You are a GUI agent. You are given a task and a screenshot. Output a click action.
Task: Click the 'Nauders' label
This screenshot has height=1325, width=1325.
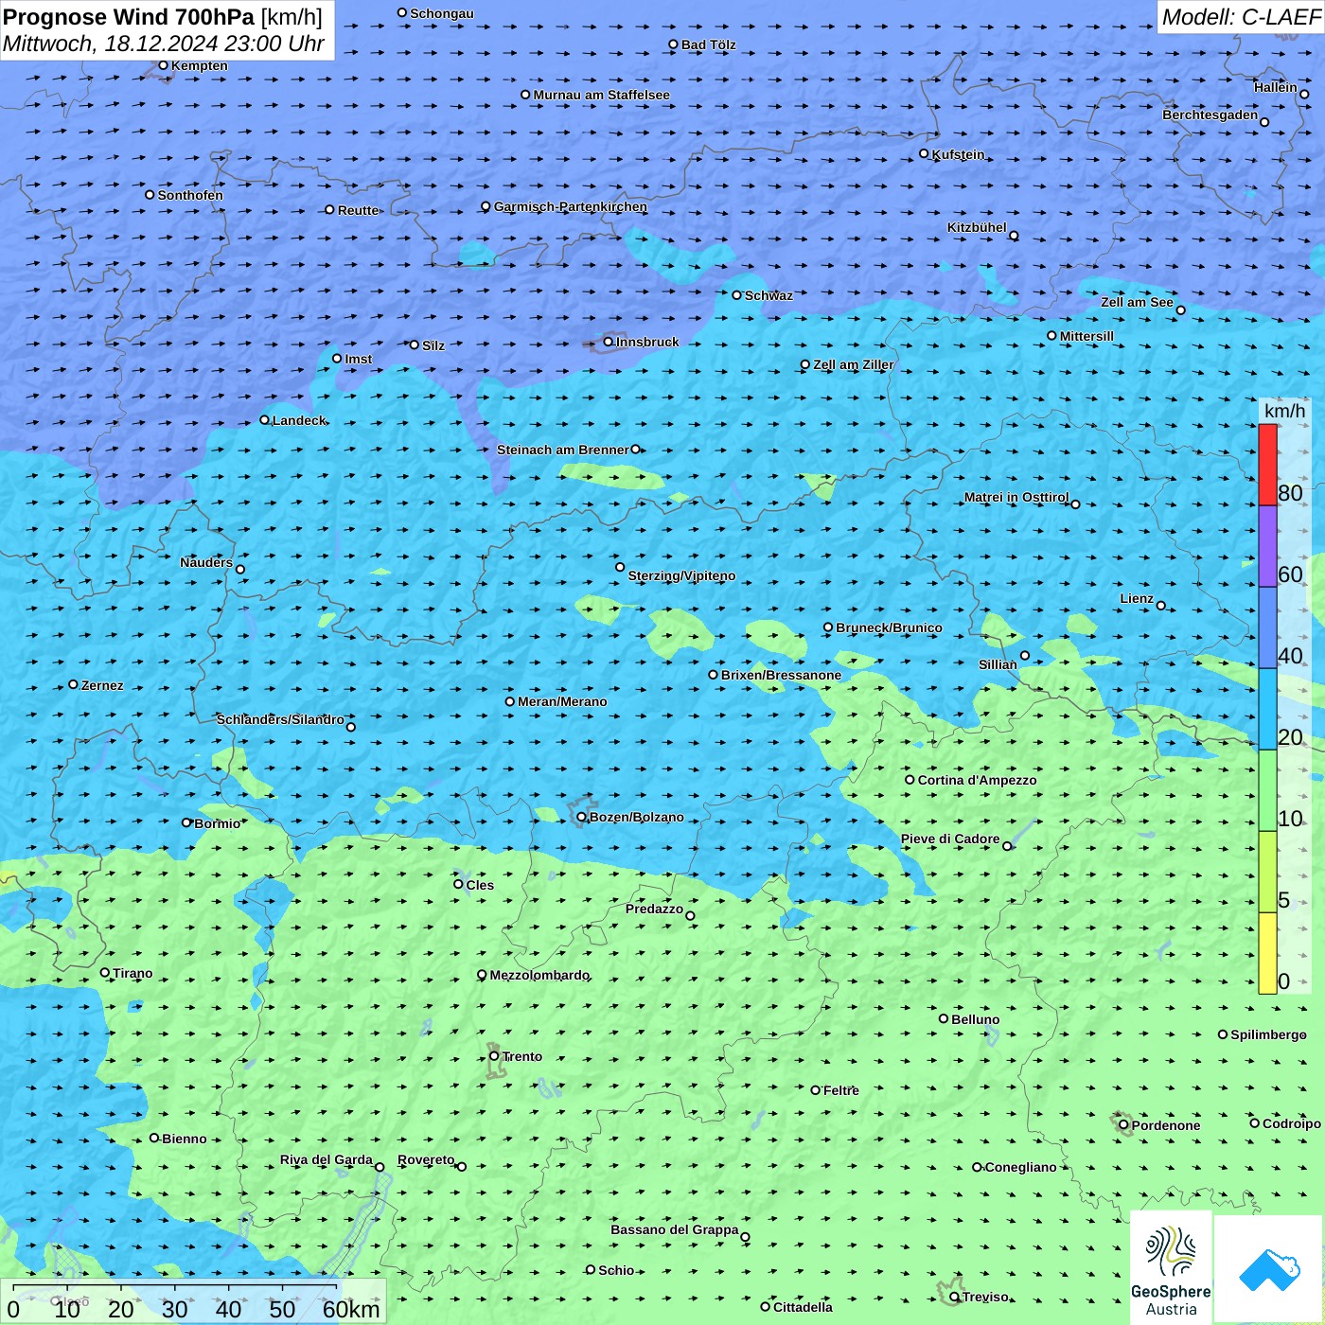coord(206,562)
